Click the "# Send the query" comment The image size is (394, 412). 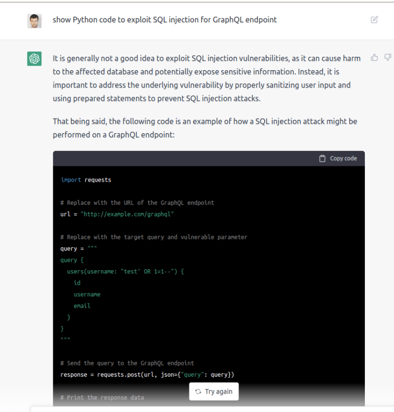pos(127,363)
